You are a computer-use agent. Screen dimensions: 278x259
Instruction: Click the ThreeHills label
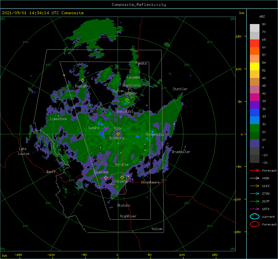[155, 135]
